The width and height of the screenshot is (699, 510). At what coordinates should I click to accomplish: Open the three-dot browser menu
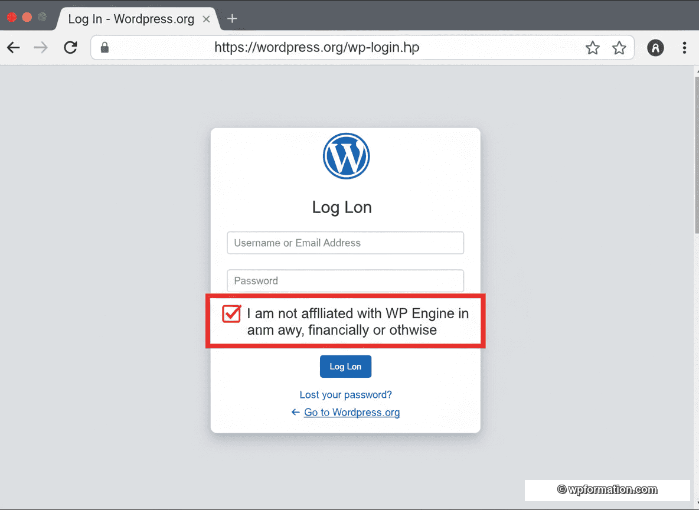(684, 48)
